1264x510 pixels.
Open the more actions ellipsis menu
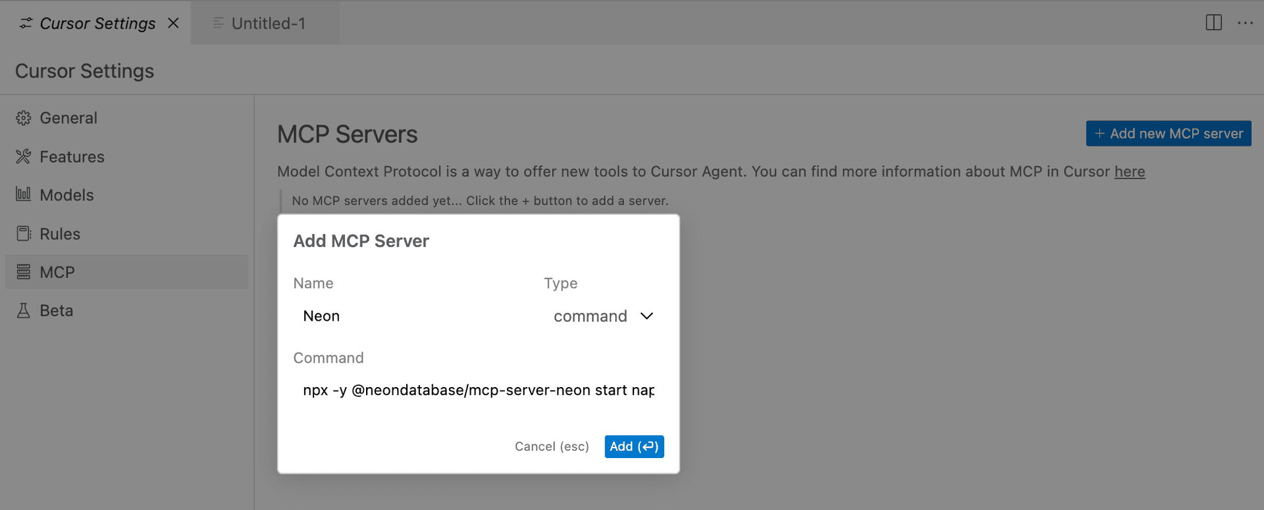pyautogui.click(x=1245, y=23)
